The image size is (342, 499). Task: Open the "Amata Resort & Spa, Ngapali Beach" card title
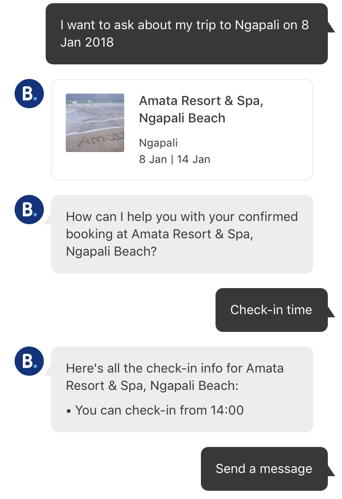(x=201, y=109)
